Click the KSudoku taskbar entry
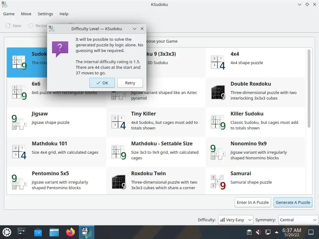This screenshot has width=319, height=239. pos(87,232)
